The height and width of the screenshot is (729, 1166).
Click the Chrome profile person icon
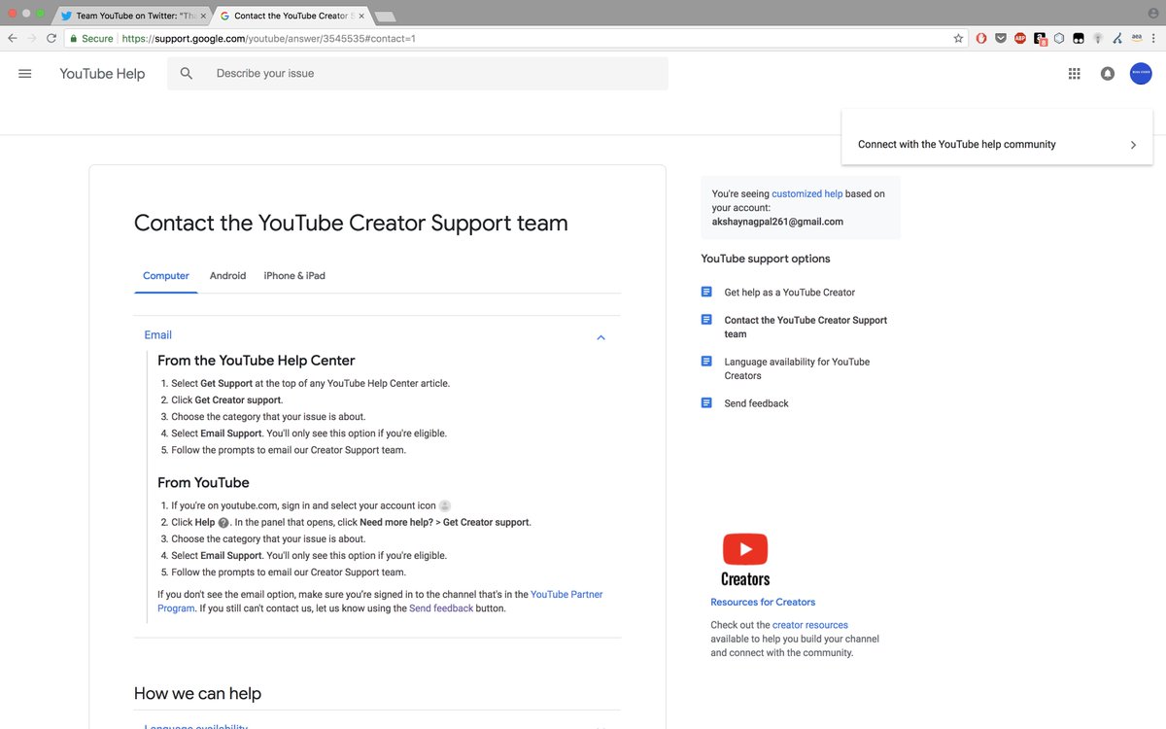click(1152, 12)
